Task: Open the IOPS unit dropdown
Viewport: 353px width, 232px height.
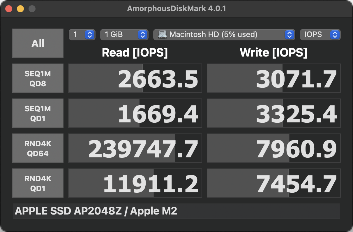Action: (320, 35)
